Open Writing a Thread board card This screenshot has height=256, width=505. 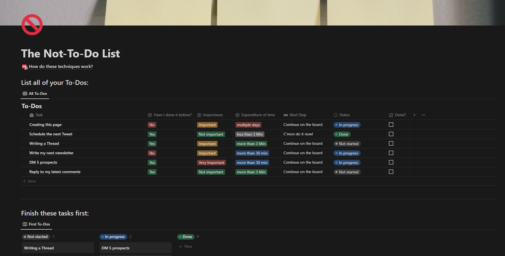click(58, 248)
